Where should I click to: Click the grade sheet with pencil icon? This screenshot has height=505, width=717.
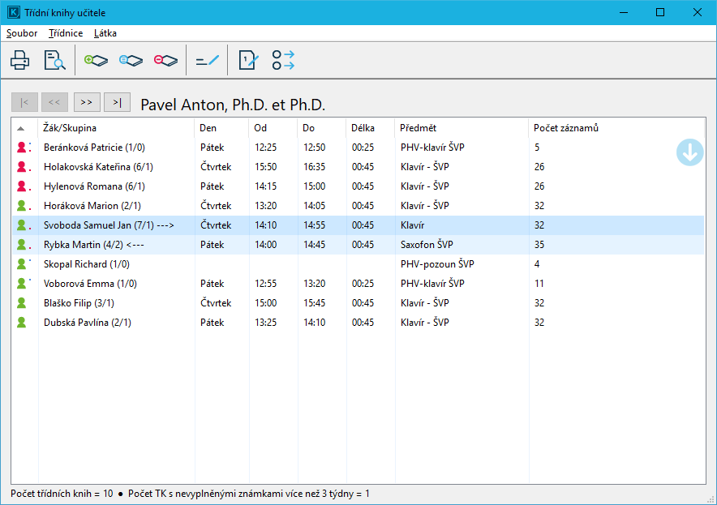pos(248,60)
